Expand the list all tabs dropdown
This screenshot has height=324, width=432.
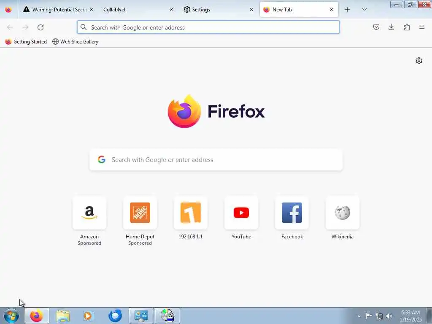(x=364, y=10)
